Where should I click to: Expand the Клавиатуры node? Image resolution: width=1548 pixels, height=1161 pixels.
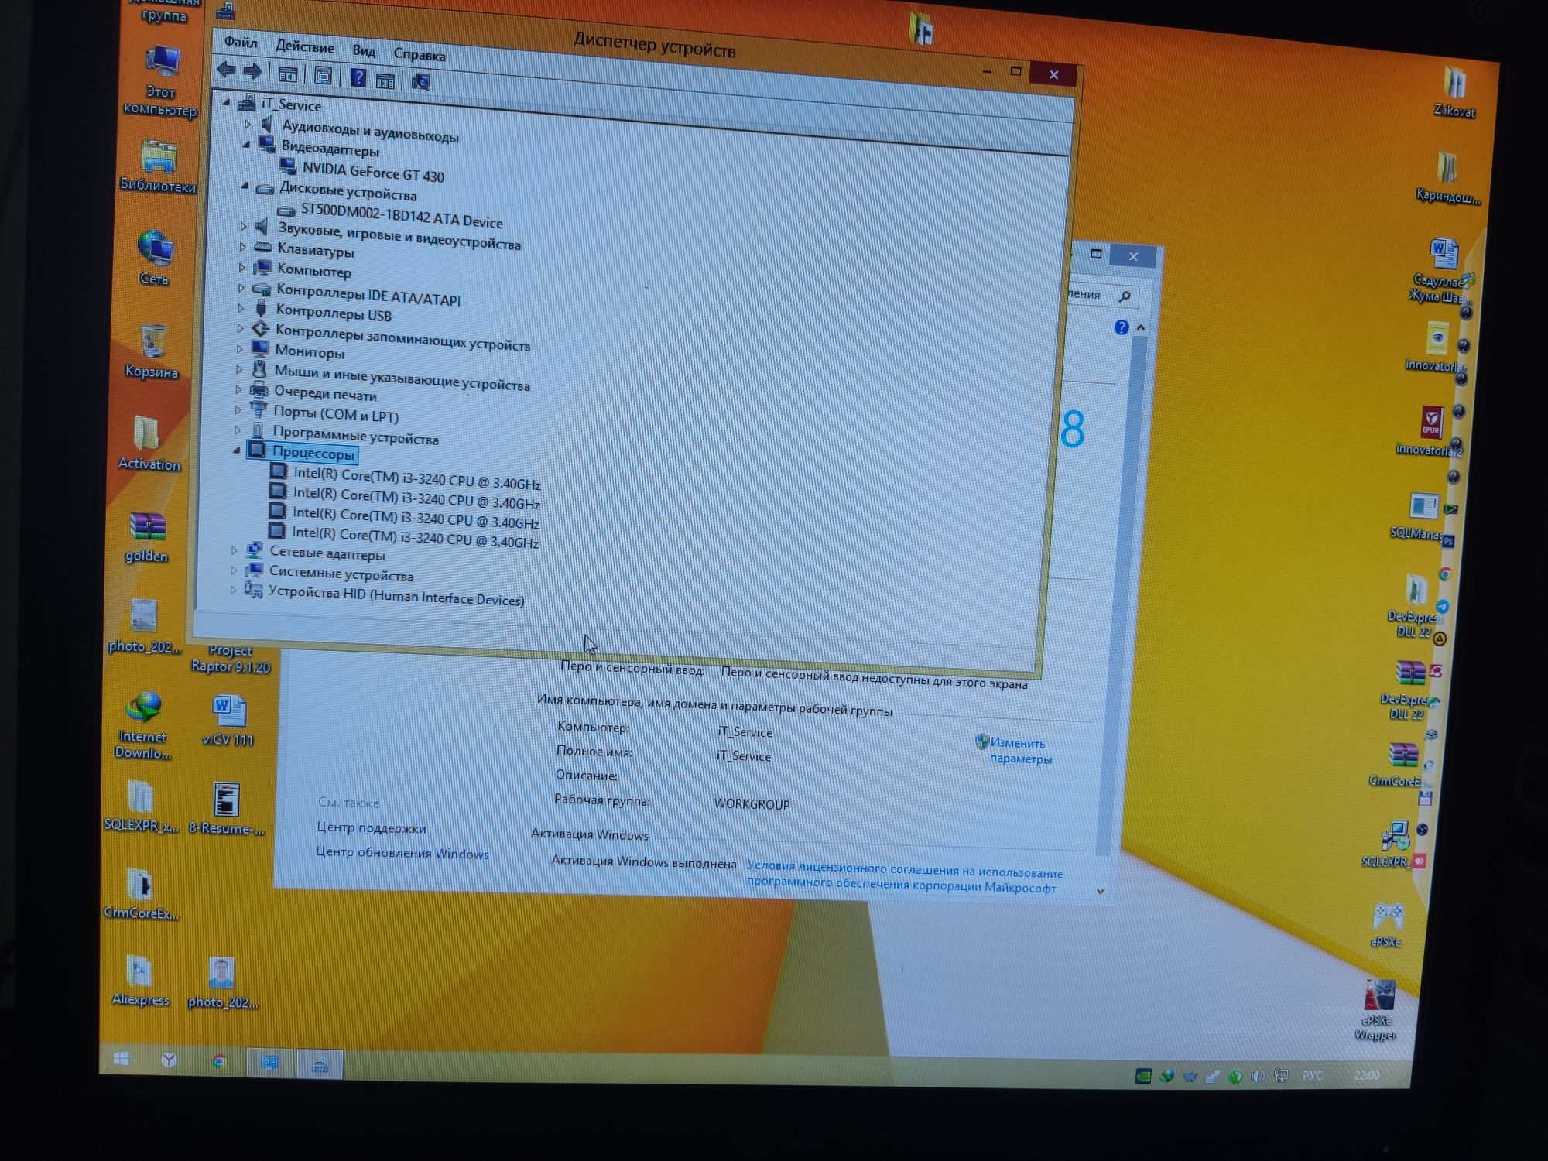click(242, 247)
